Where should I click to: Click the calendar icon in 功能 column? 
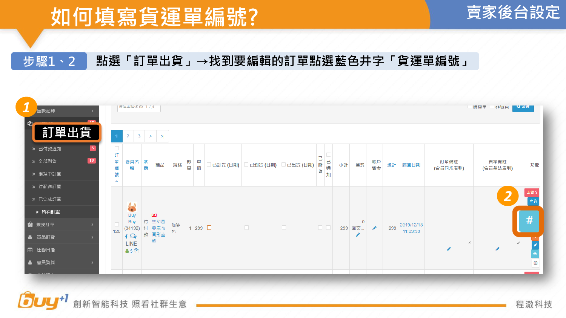535,263
